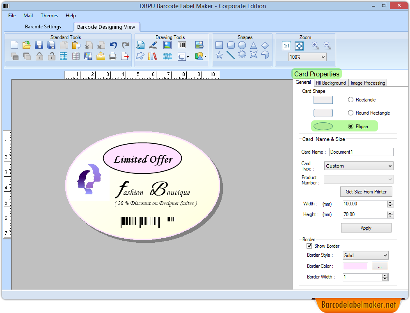Switch to the Barcode Settings tab
410x313 pixels.
[x=43, y=27]
